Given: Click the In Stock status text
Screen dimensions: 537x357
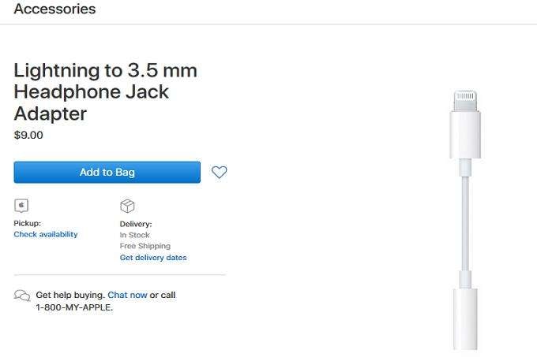Looking at the screenshot, I should pos(134,235).
